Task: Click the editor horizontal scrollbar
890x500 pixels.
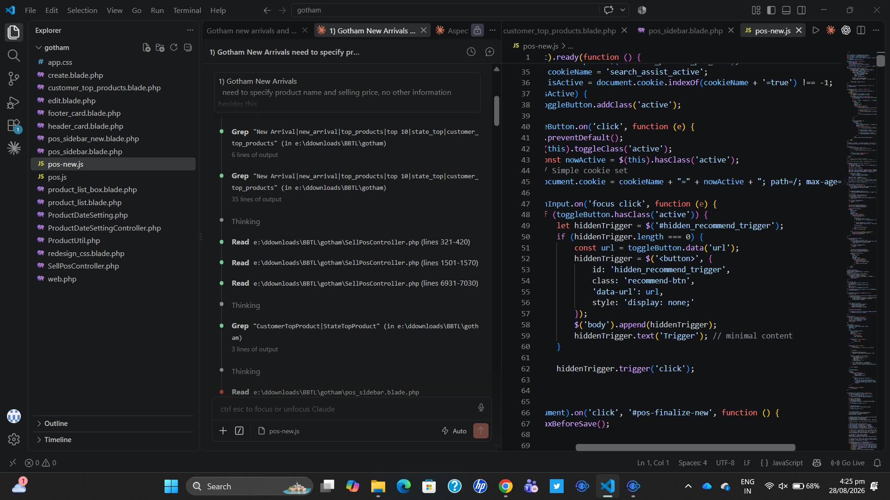Action: click(685, 447)
